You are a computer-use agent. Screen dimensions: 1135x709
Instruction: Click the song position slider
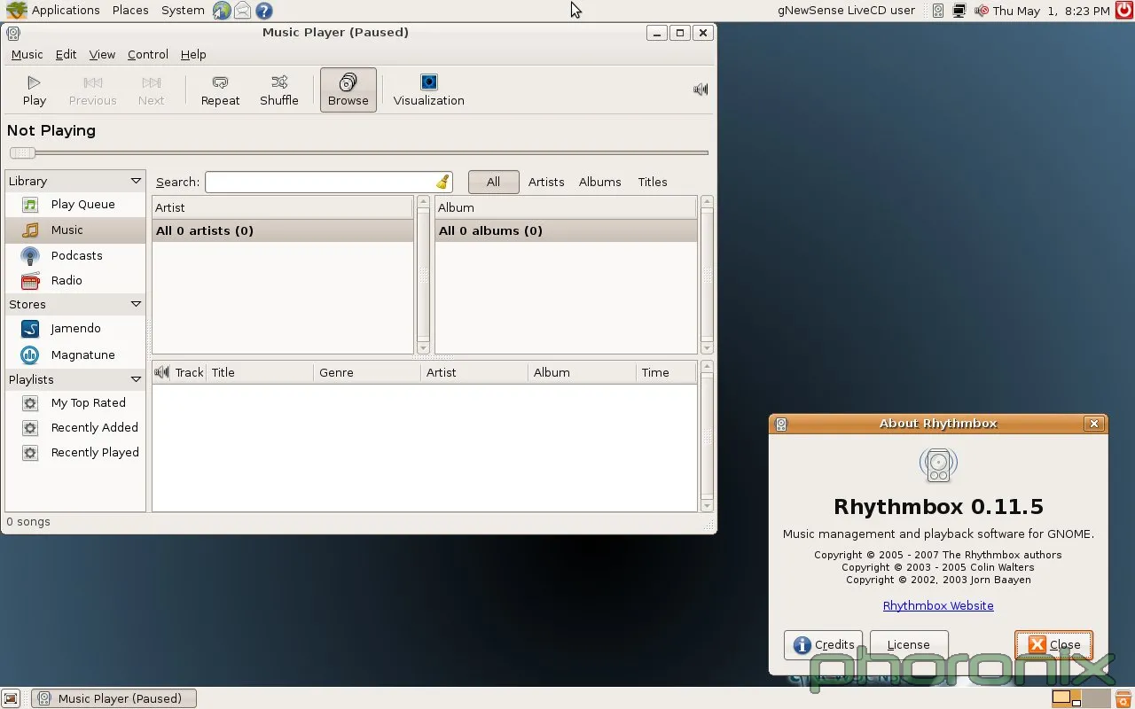[358, 153]
